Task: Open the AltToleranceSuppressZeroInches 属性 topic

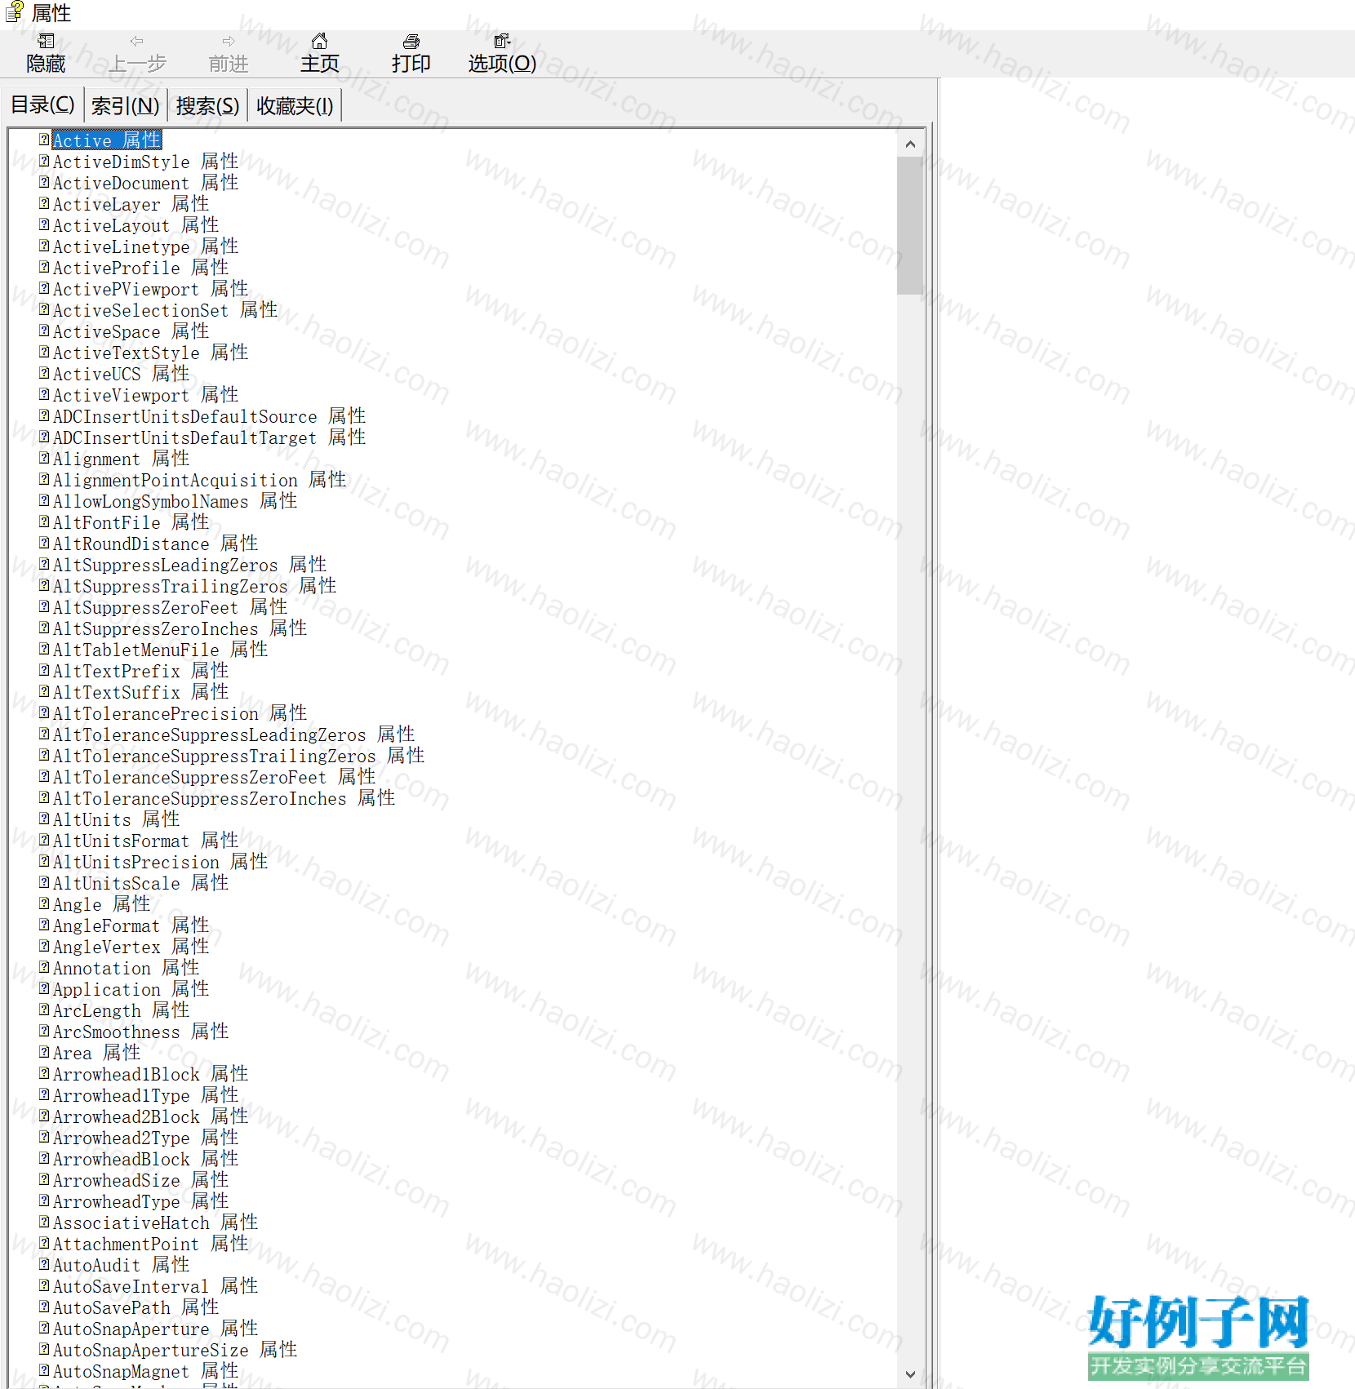Action: pyautogui.click(x=224, y=798)
